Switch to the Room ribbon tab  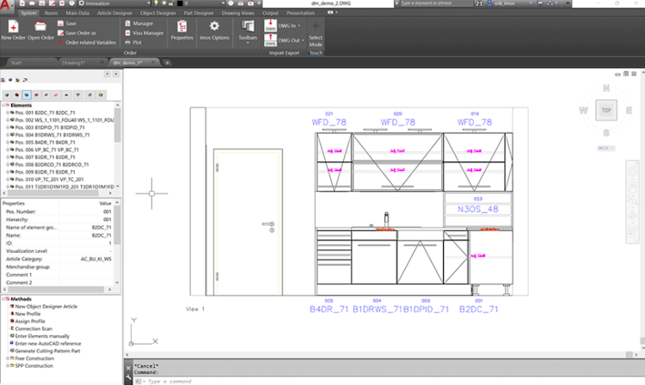click(x=51, y=13)
